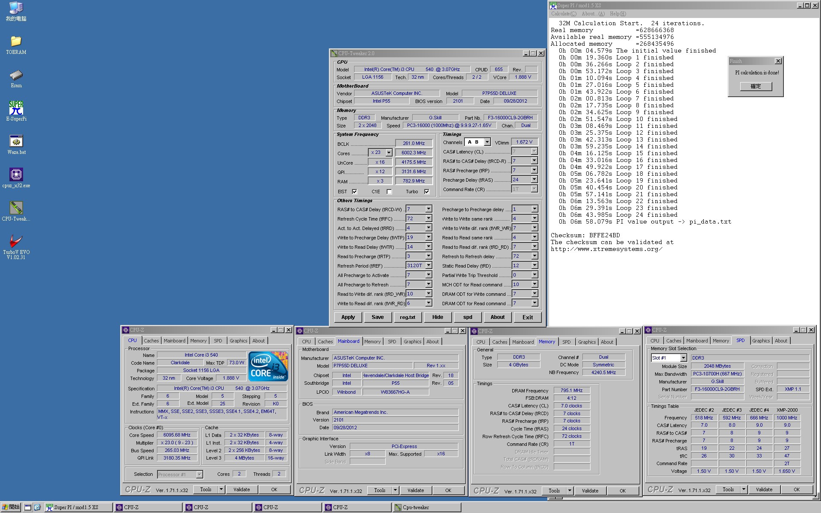Switch to Graphics tab in CPU-Z Mainboard window
Screen dimensions: 821x513
coord(412,342)
